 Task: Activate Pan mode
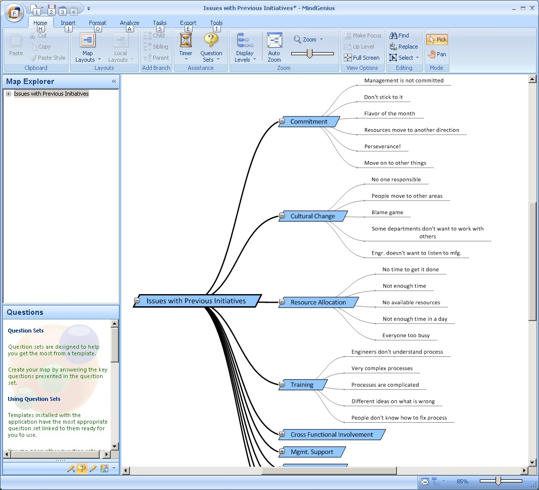(437, 54)
